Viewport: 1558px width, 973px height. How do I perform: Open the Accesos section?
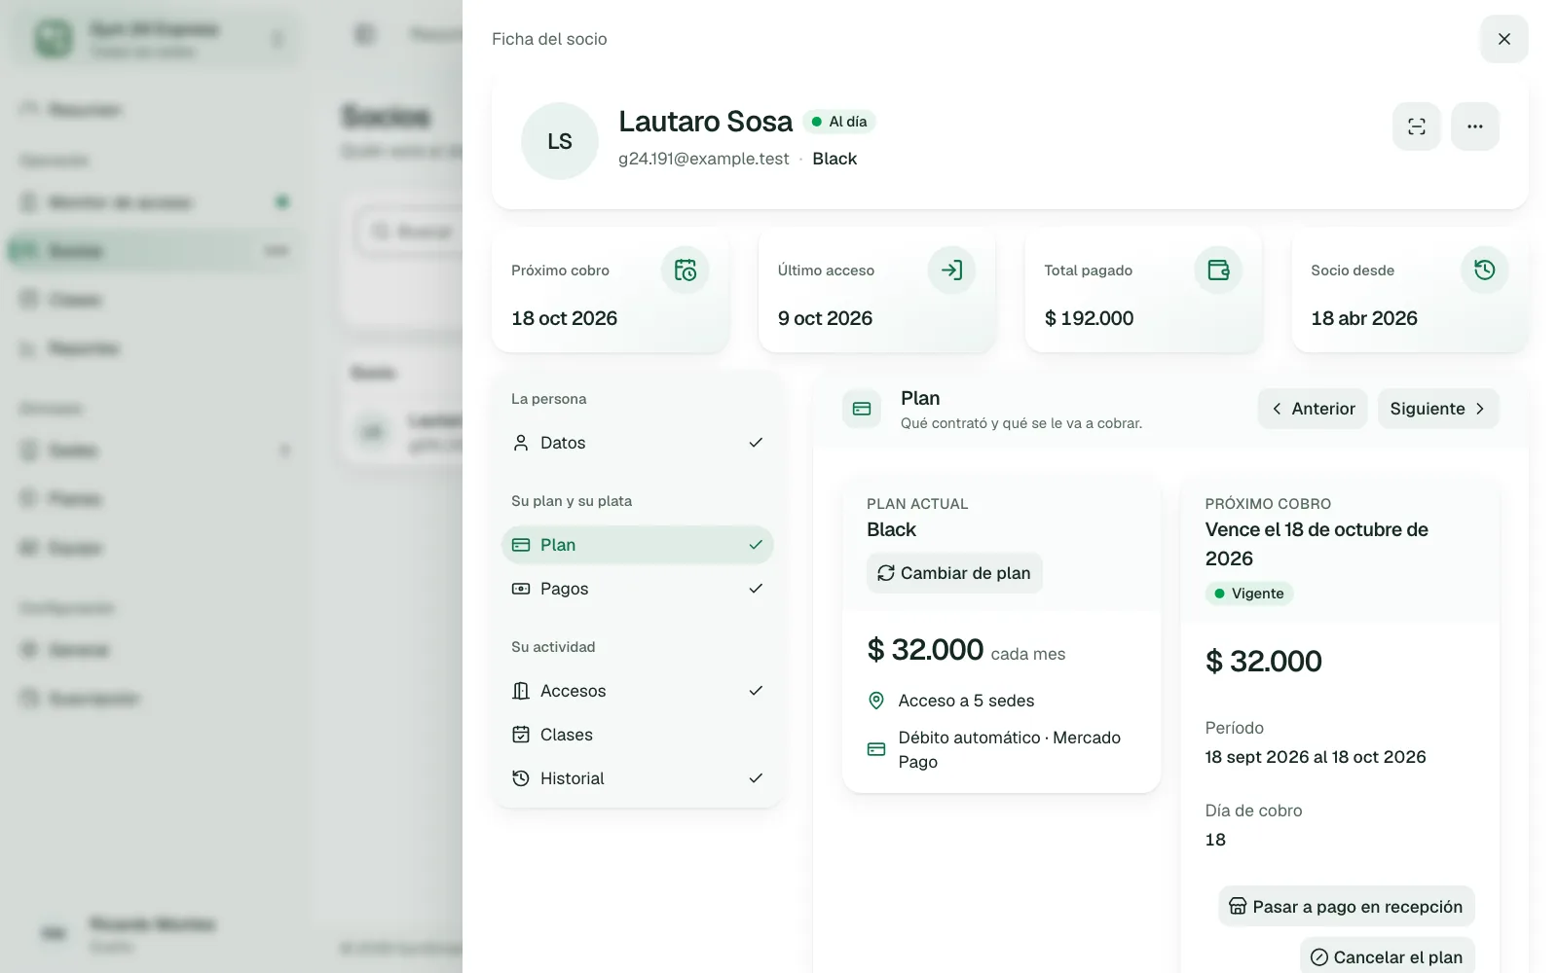pos(637,691)
